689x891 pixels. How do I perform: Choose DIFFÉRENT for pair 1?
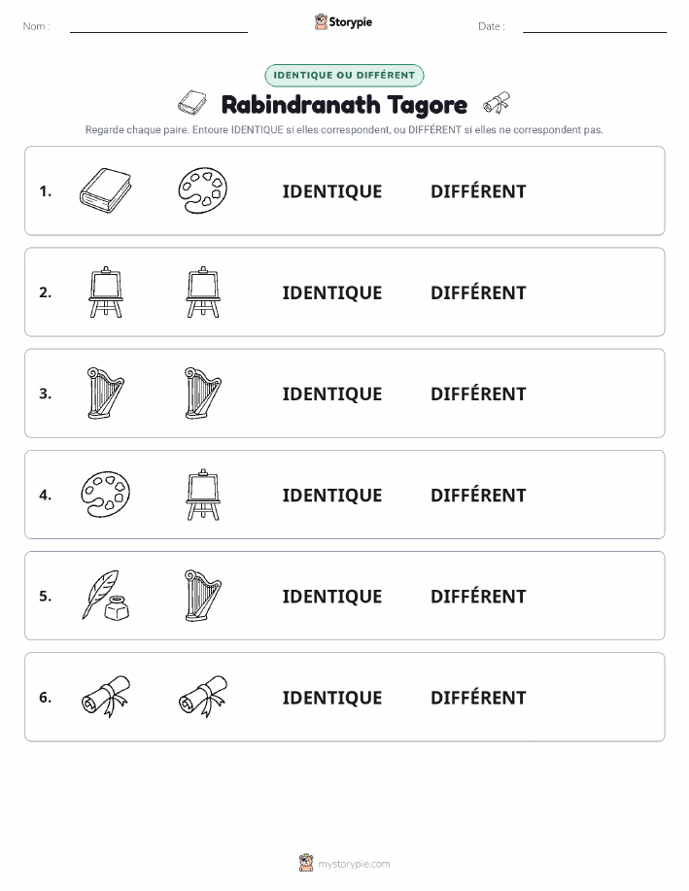coord(478,191)
